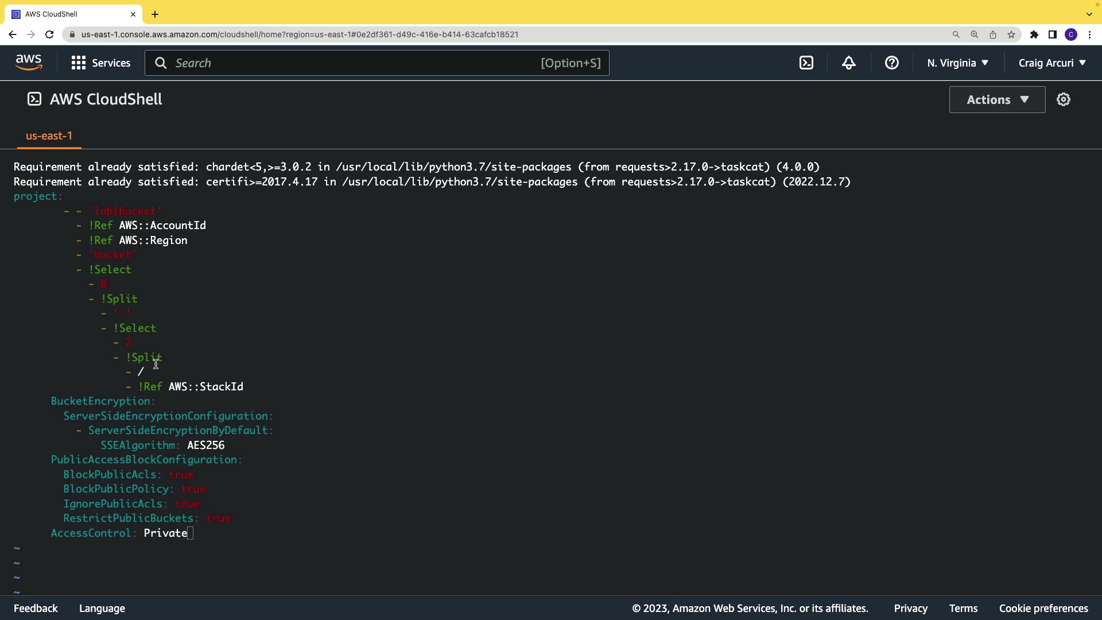This screenshot has width=1102, height=620.
Task: Select the us-east-1 terminal tab
Action: [x=49, y=136]
